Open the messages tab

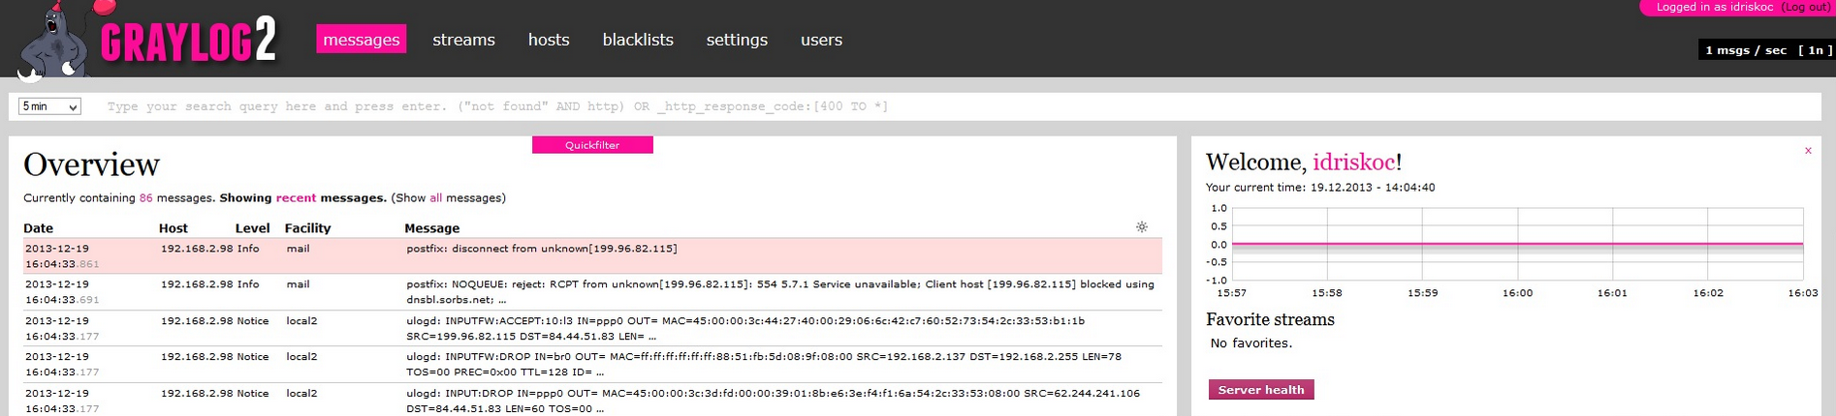361,40
